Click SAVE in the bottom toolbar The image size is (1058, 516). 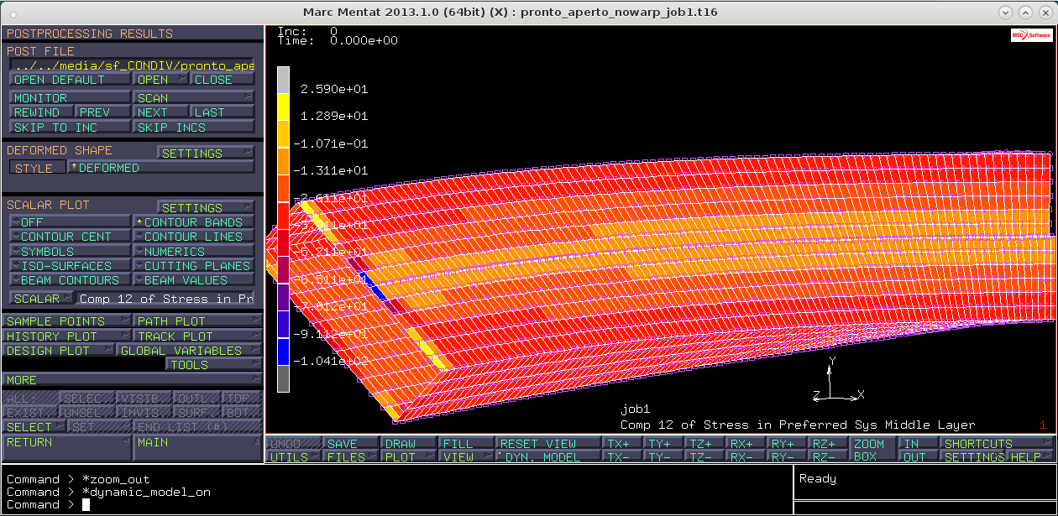352,443
